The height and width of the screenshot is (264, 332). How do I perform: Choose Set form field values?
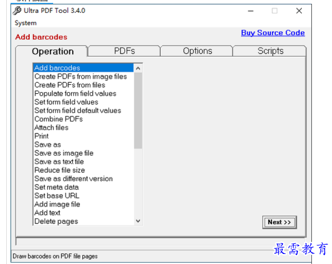click(83, 102)
